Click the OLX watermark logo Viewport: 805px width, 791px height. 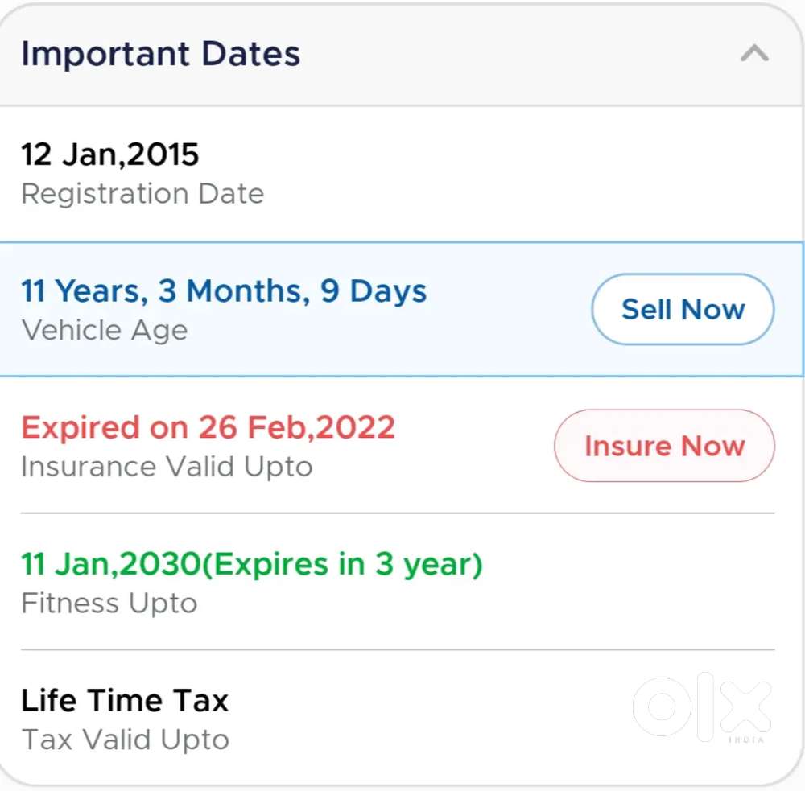(x=702, y=708)
